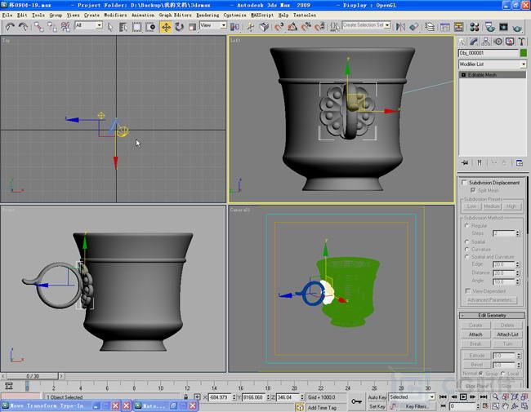Select the Spatial subdivision radio button
The height and width of the screenshot is (412, 531).
click(466, 241)
